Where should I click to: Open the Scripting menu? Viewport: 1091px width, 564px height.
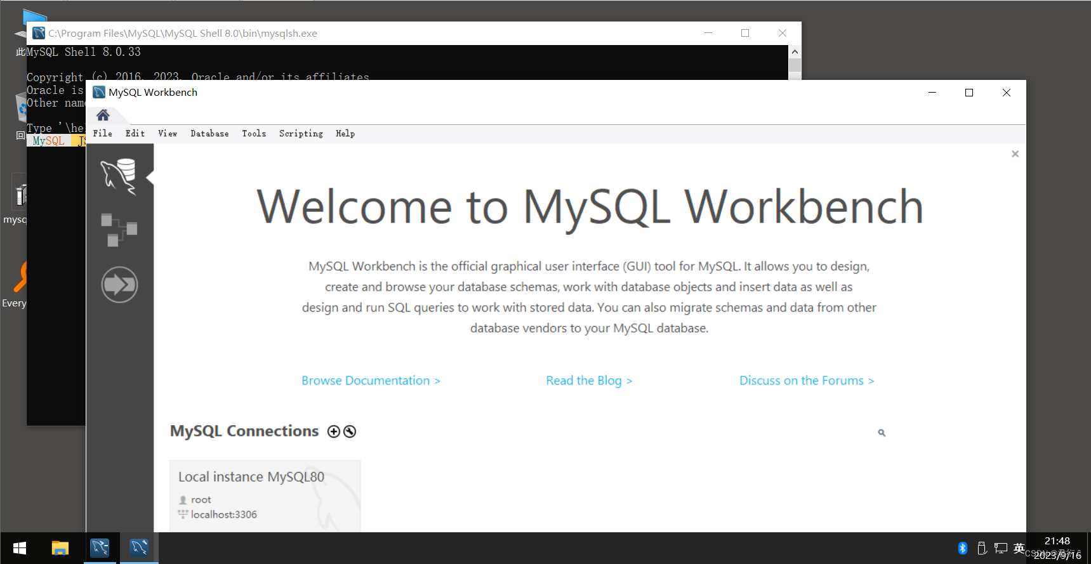(x=301, y=133)
